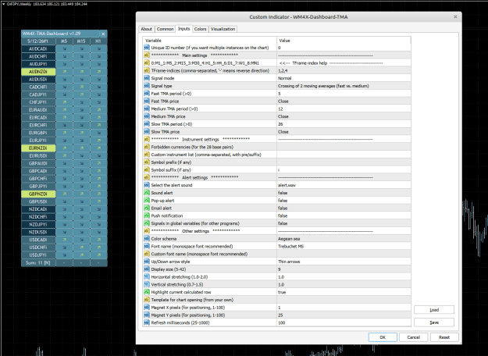488x356 pixels.
Task: Edit the TFrame-indices value 1,2,4
Action: [344, 70]
